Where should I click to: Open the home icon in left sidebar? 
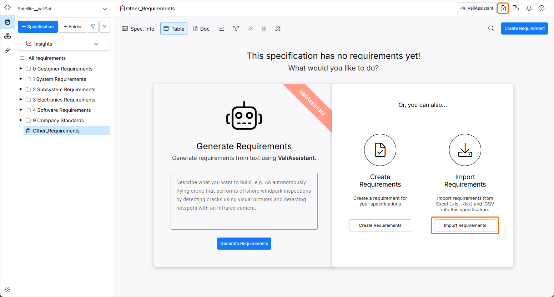(7, 7)
